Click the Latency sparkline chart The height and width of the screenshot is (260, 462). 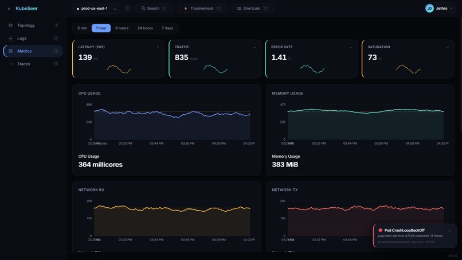pos(119,69)
